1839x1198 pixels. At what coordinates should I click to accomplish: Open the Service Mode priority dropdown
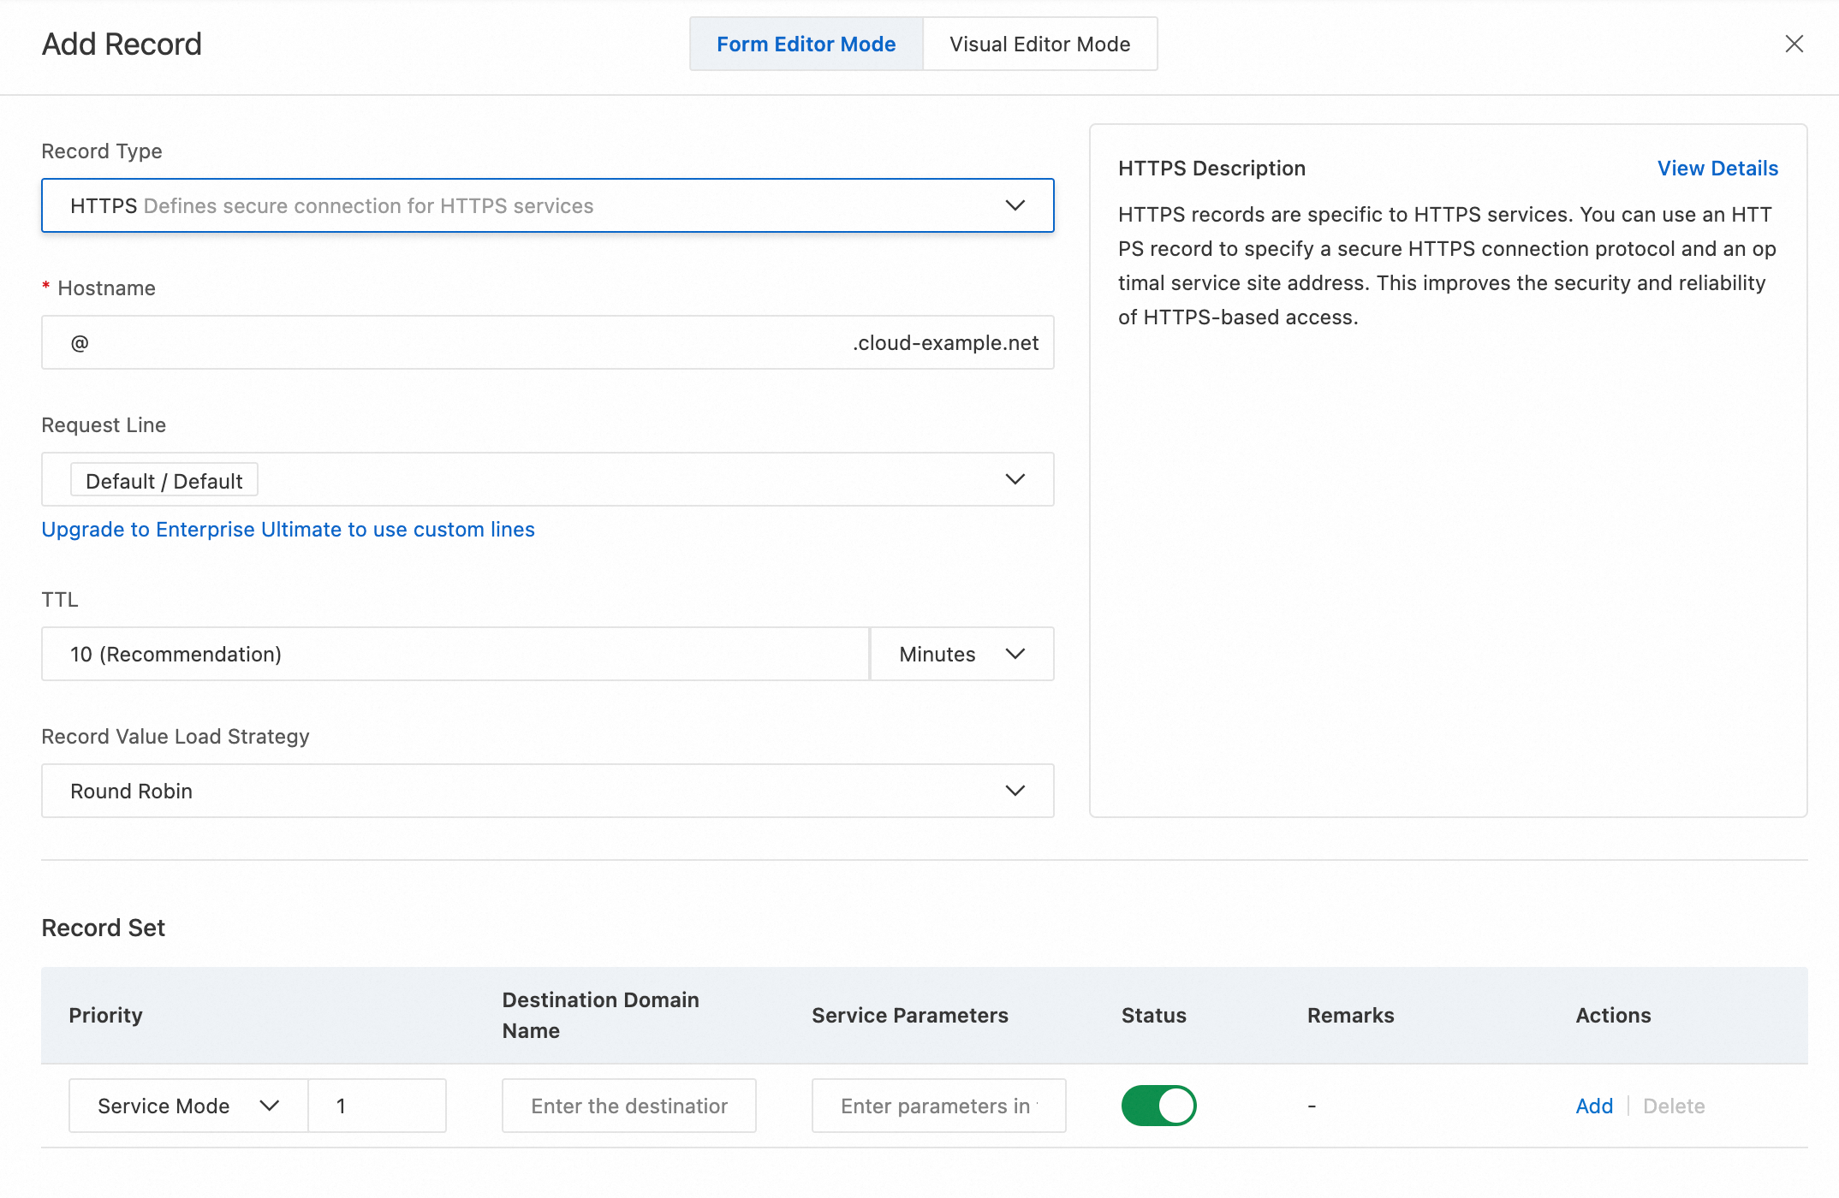171,1106
